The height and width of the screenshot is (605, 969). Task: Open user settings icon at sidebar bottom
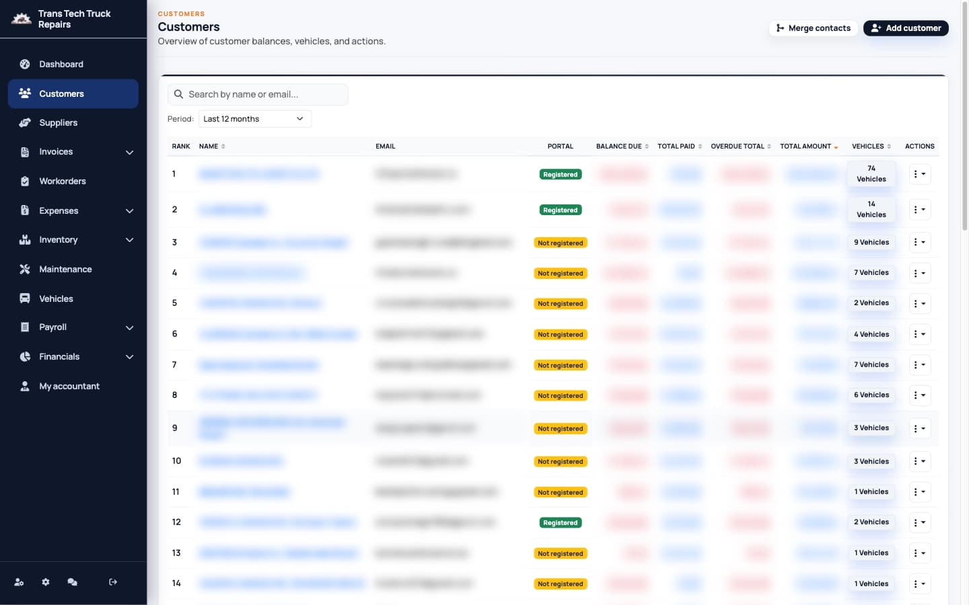(19, 582)
